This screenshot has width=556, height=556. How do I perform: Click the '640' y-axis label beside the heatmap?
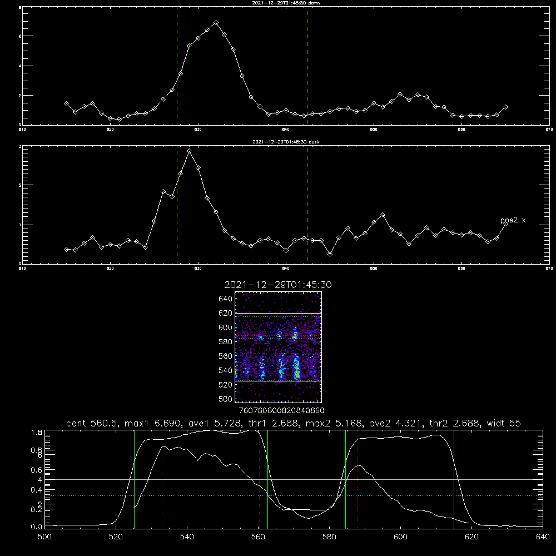point(225,299)
